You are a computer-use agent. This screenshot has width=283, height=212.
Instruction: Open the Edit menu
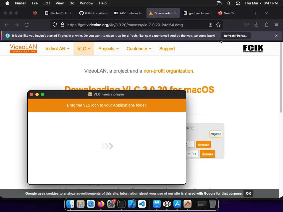point(46,3)
